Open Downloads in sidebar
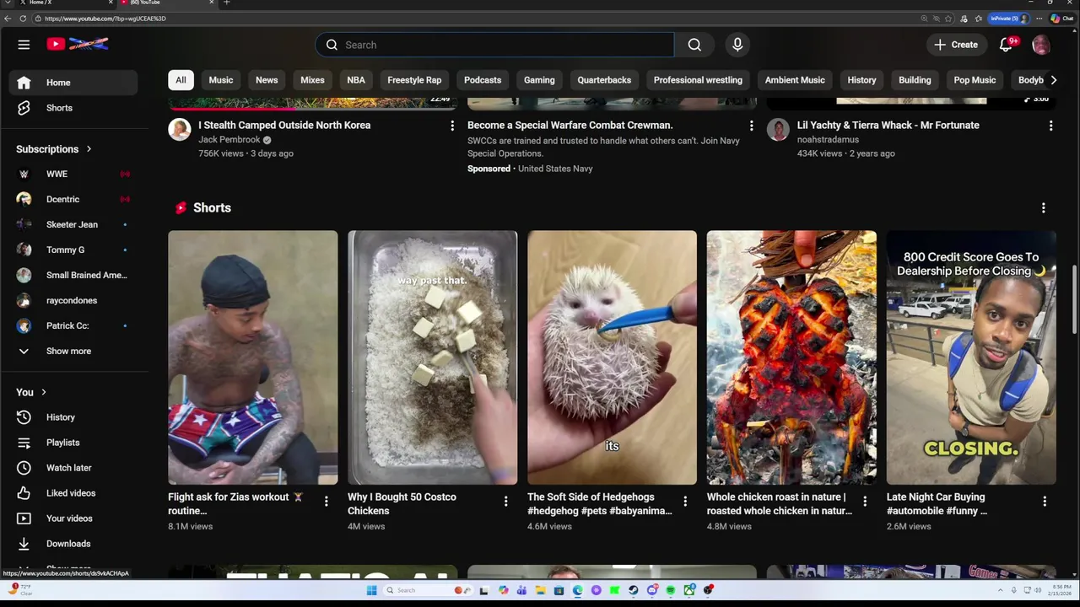Viewport: 1080px width, 607px height. pyautogui.click(x=73, y=544)
